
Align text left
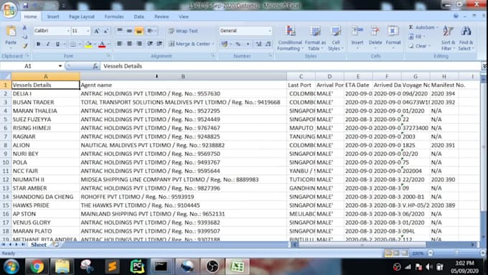tap(120, 44)
